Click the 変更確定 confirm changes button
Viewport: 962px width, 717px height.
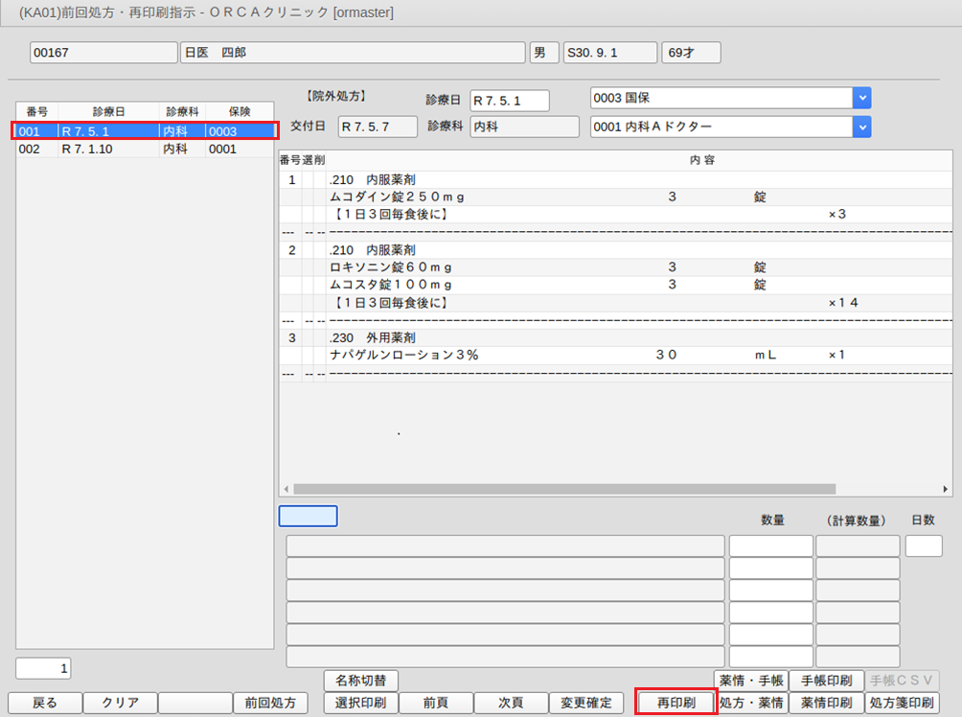click(x=585, y=703)
